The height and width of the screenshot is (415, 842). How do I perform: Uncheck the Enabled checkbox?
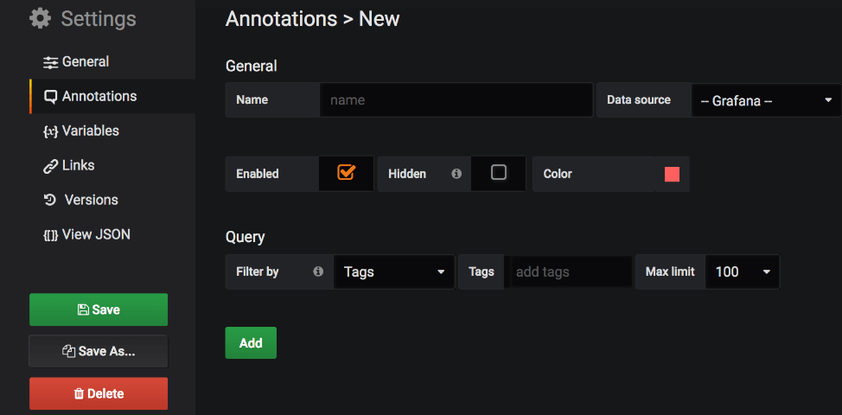[x=347, y=172]
